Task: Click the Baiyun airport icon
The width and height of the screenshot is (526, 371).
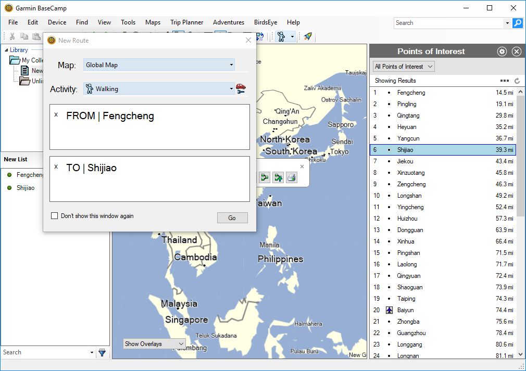Action: [x=389, y=310]
